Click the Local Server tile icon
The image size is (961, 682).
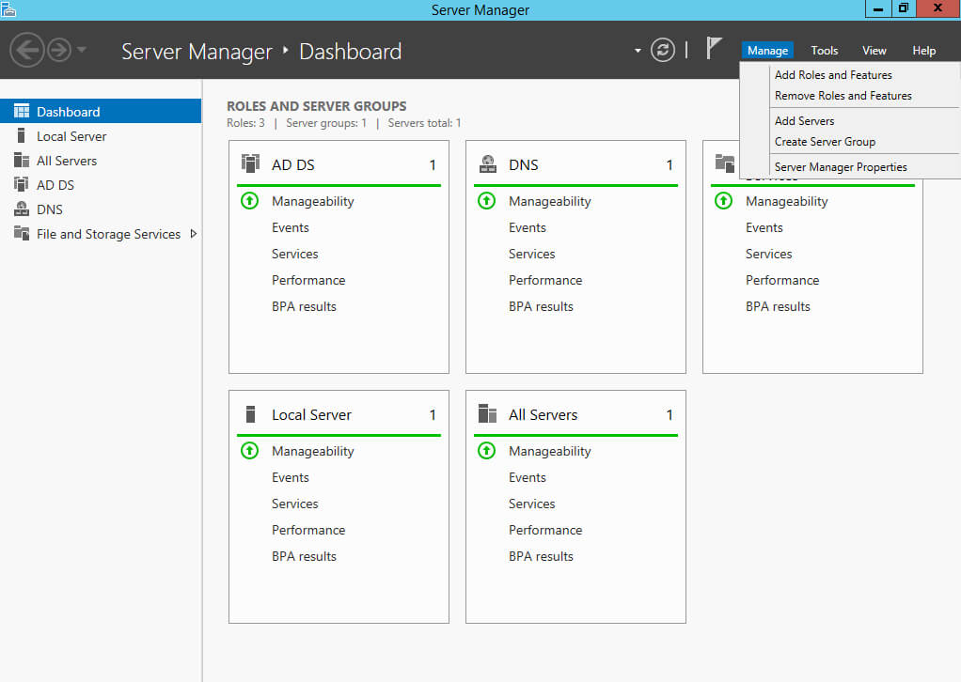click(250, 414)
